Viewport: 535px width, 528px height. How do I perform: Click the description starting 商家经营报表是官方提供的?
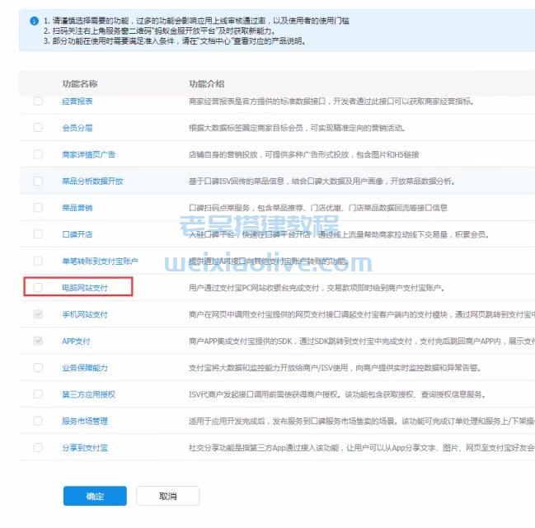331,101
